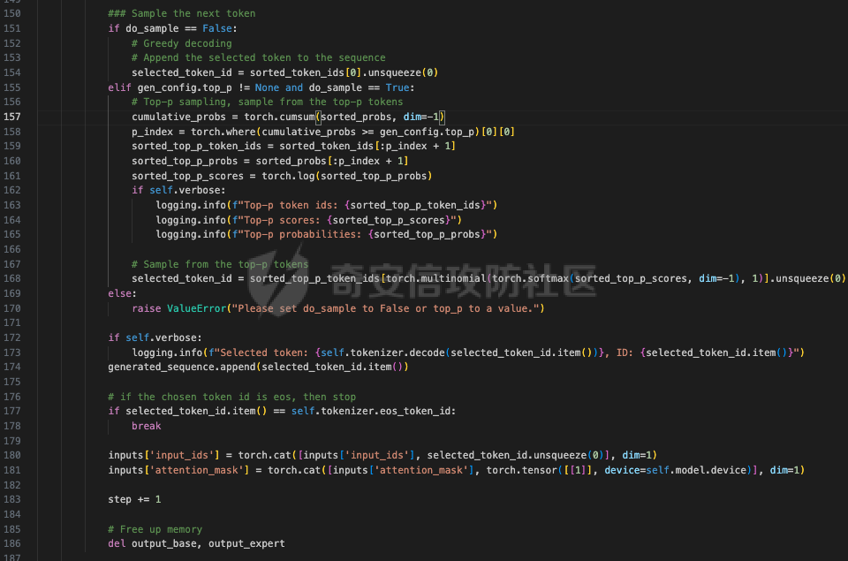Click line number 180 in the gutter
This screenshot has width=848, height=561.
point(11,455)
